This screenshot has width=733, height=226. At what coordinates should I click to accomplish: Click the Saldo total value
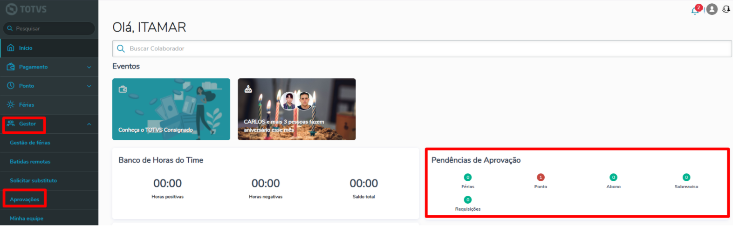[x=364, y=183]
